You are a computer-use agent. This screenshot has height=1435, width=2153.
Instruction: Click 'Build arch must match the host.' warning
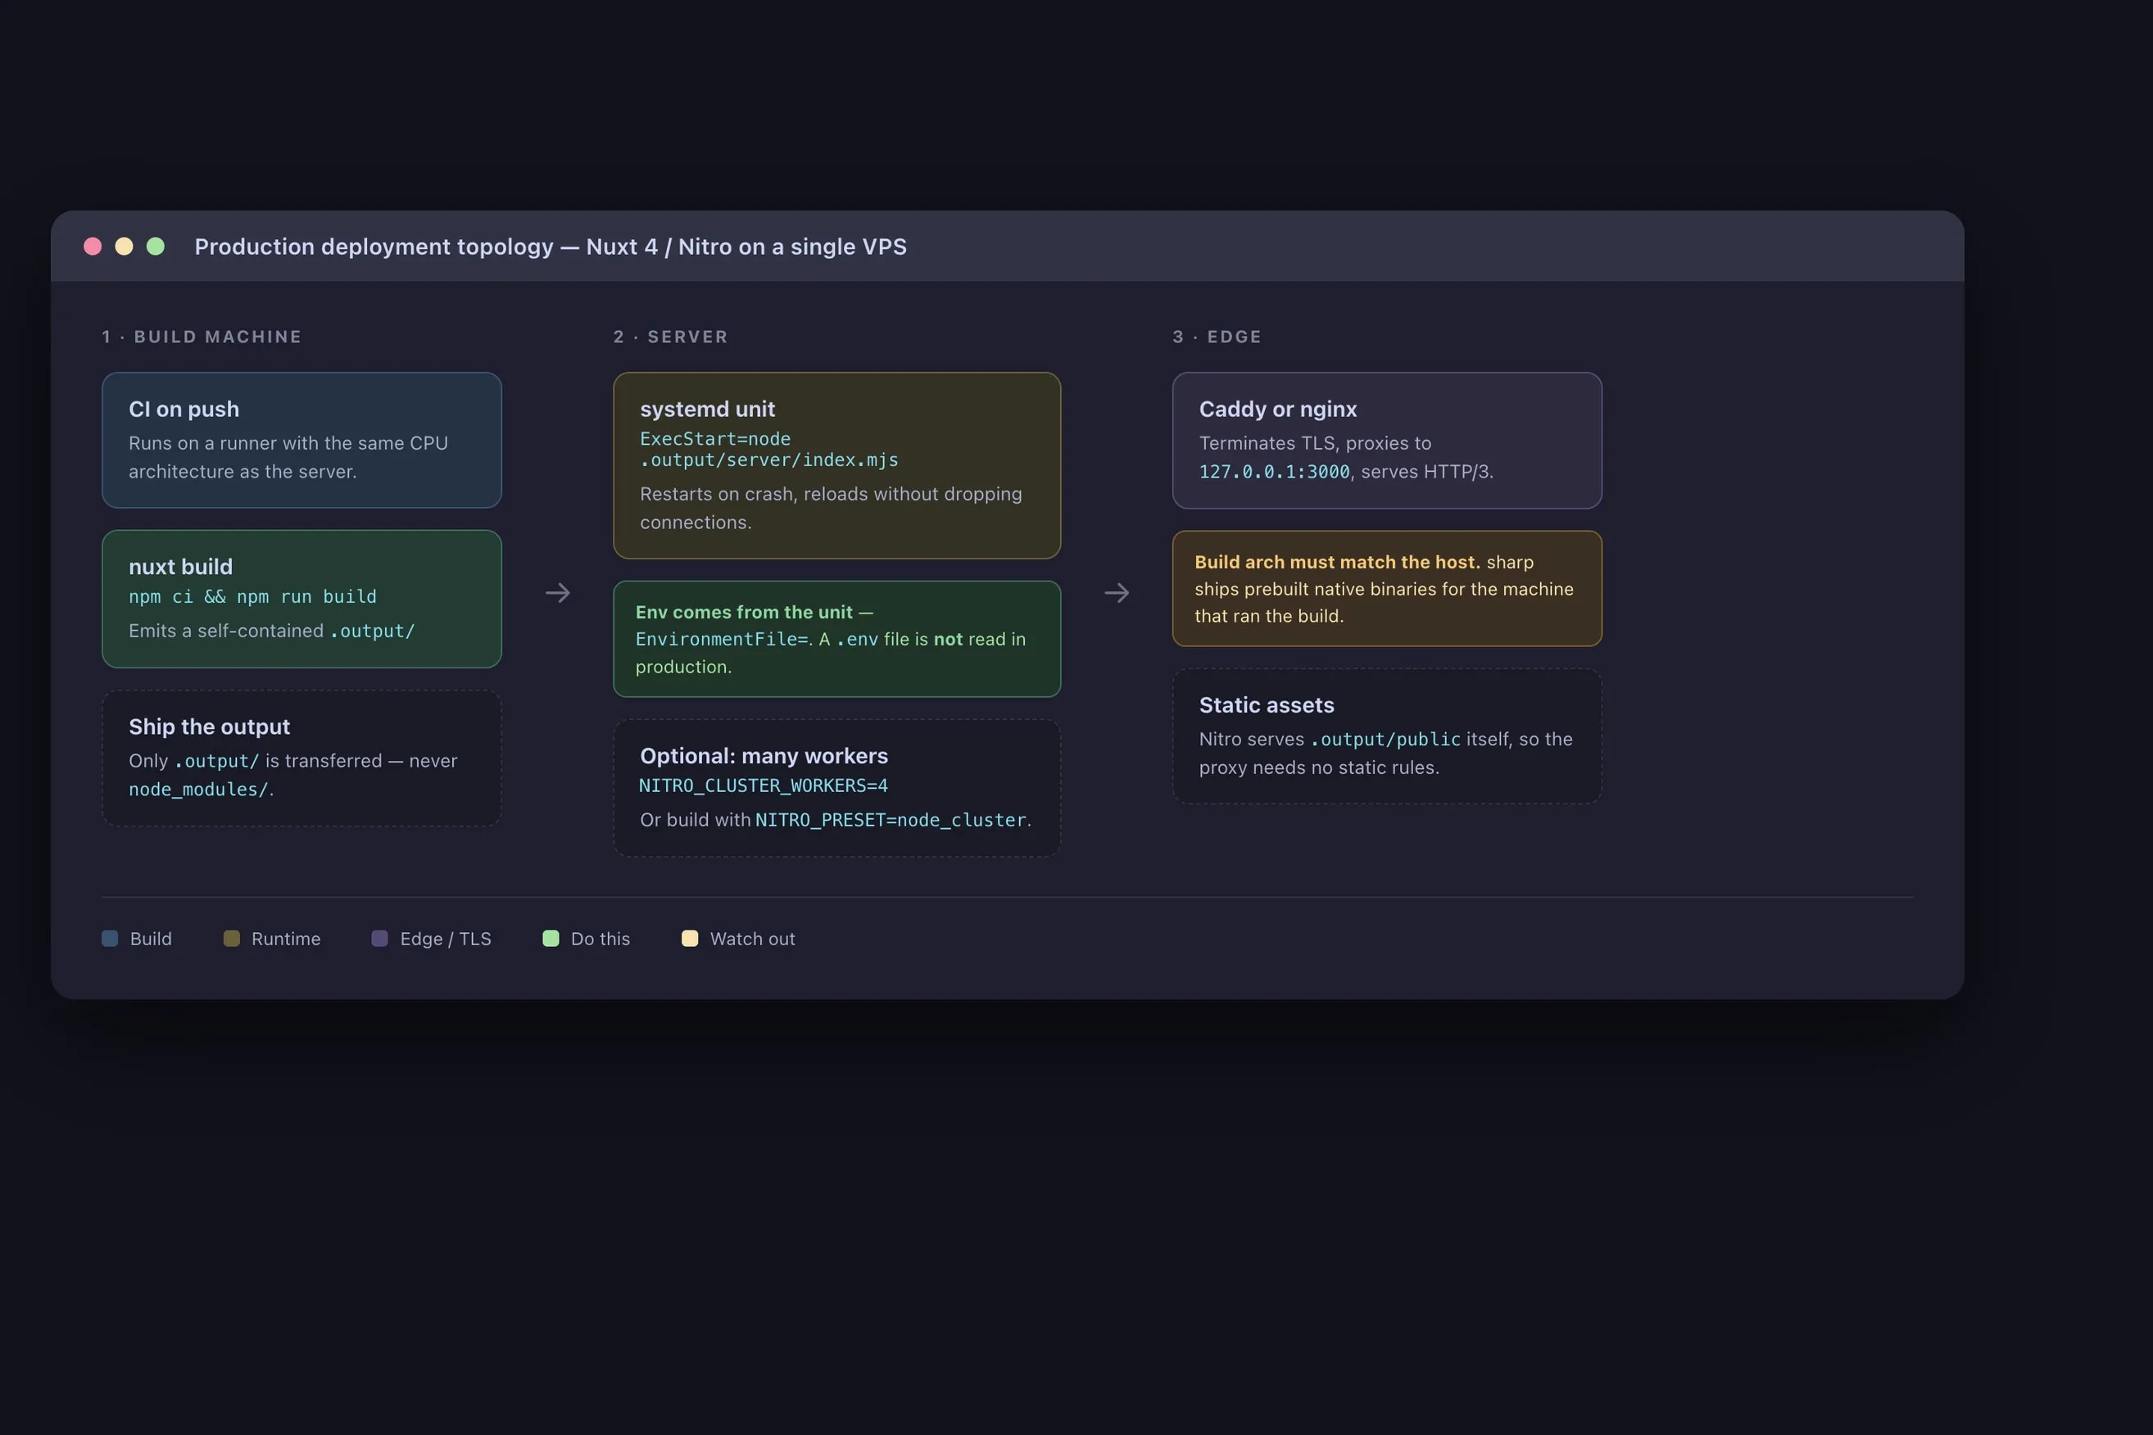1336,562
